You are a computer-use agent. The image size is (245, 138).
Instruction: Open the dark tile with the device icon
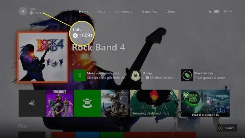[32, 103]
